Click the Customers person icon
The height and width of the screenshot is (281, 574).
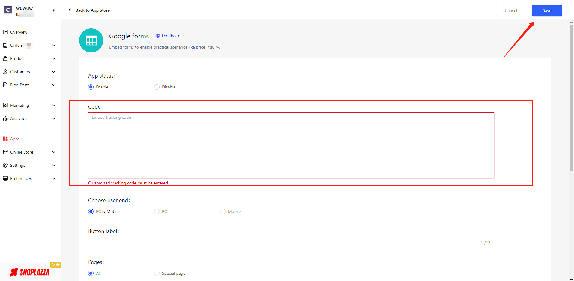[x=5, y=72]
